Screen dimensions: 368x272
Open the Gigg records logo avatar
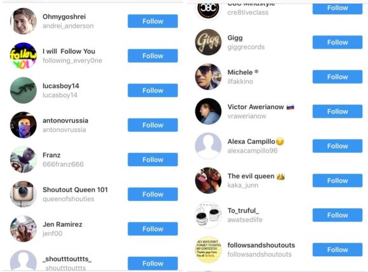click(208, 42)
